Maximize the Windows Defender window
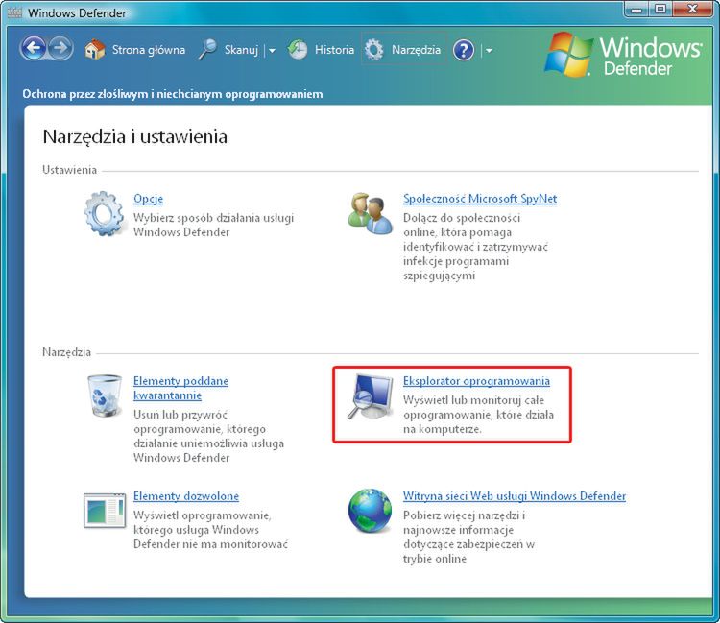Image resolution: width=720 pixels, height=623 pixels. click(x=660, y=10)
